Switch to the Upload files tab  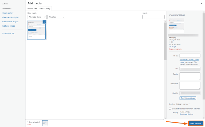pyautogui.click(x=32, y=9)
